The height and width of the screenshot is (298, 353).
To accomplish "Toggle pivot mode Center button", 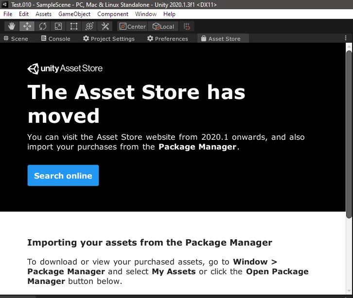I will pos(132,26).
